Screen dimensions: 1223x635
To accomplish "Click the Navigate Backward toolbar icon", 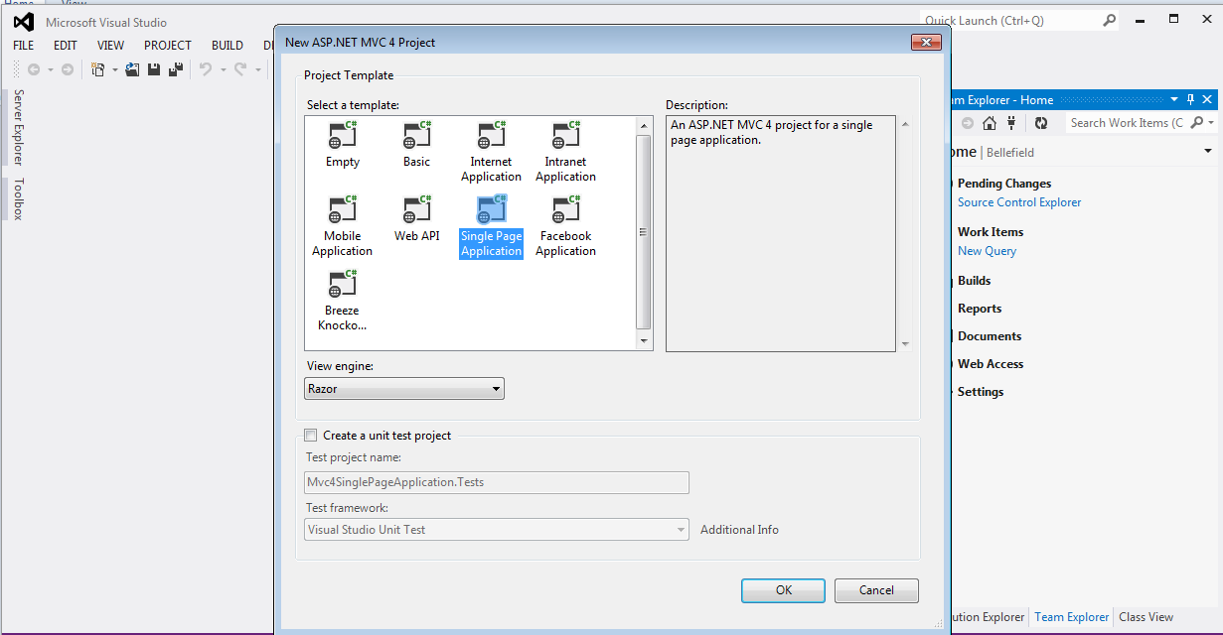I will click(x=34, y=69).
